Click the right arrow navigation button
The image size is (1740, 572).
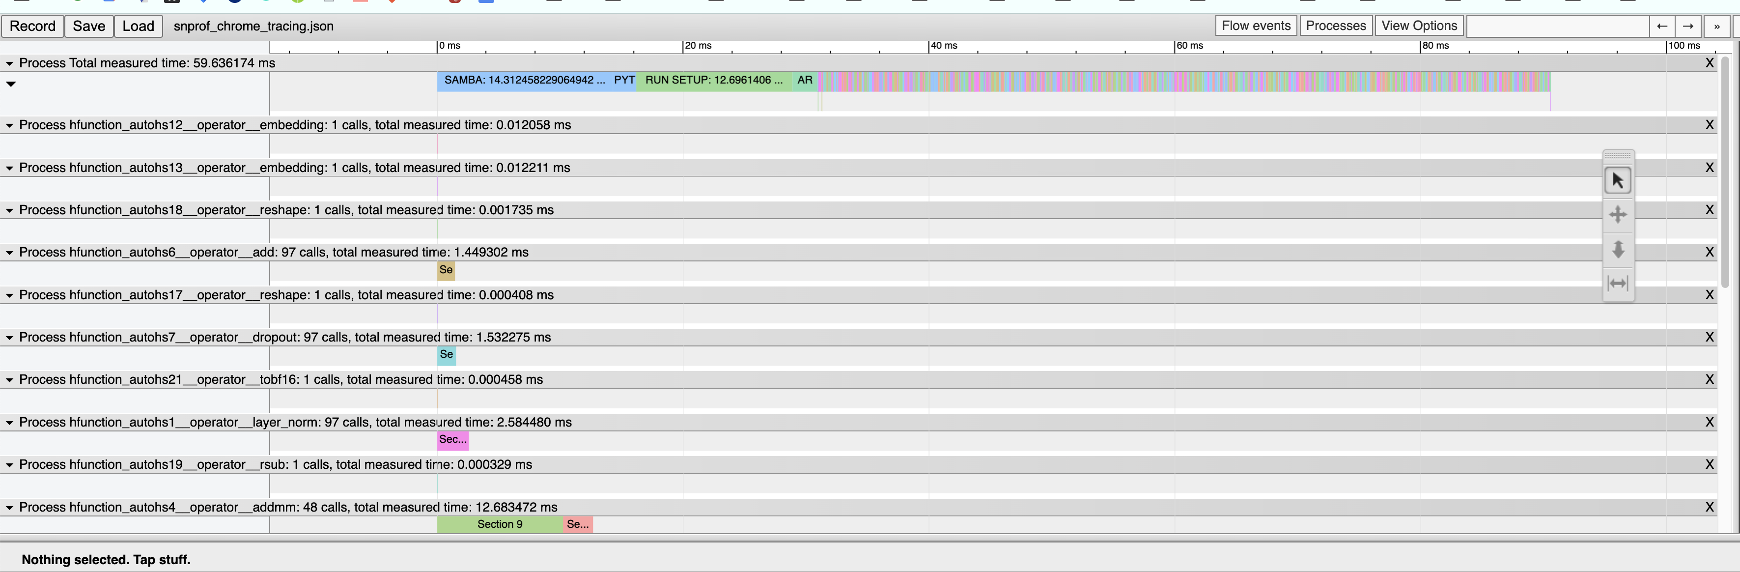pyautogui.click(x=1688, y=26)
